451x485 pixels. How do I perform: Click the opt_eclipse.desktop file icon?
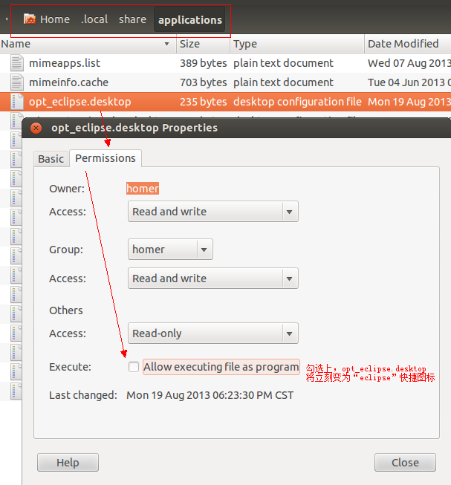pyautogui.click(x=16, y=102)
